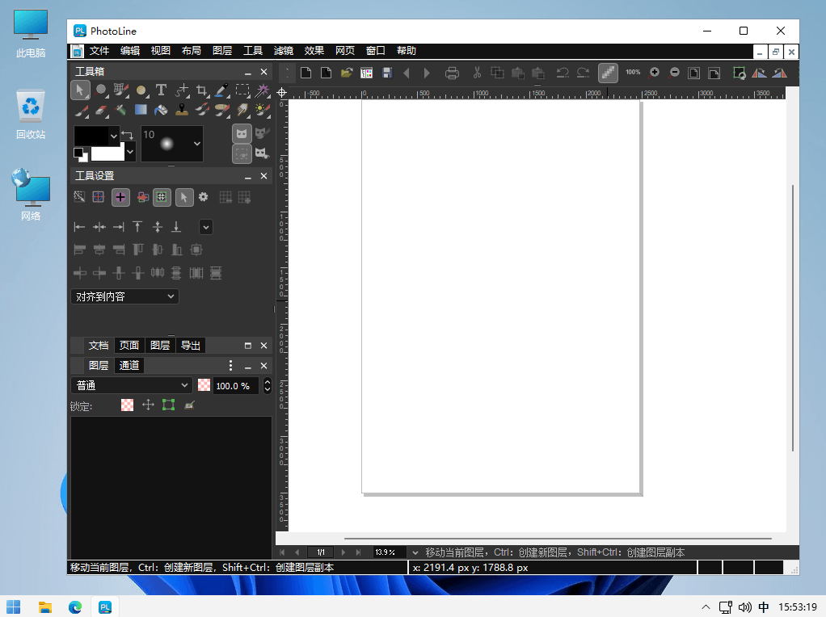This screenshot has width=826, height=617.
Task: Click the Zoom in plus icon
Action: [x=655, y=73]
